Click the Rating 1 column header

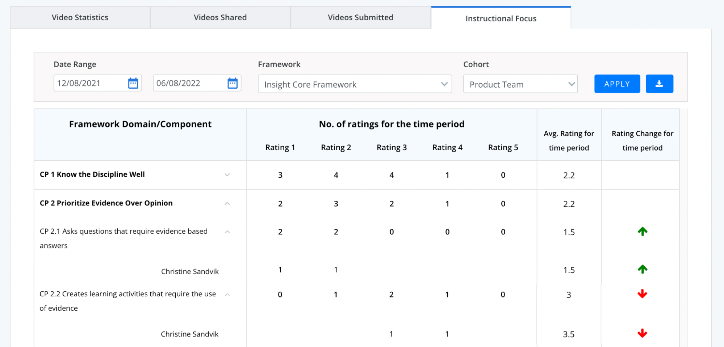point(280,147)
